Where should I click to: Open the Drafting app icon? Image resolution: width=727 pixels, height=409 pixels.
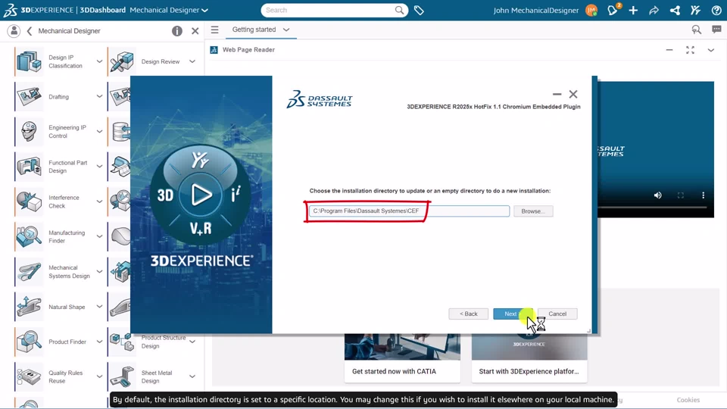coord(29,96)
